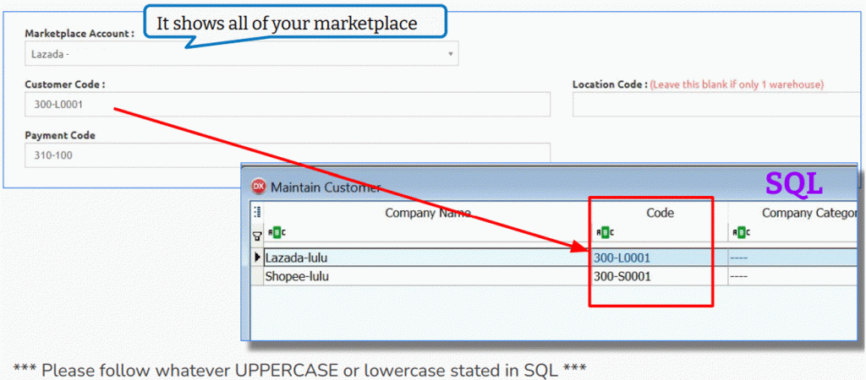Open the Marketplace Account dropdown
The image size is (866, 380).
(241, 54)
